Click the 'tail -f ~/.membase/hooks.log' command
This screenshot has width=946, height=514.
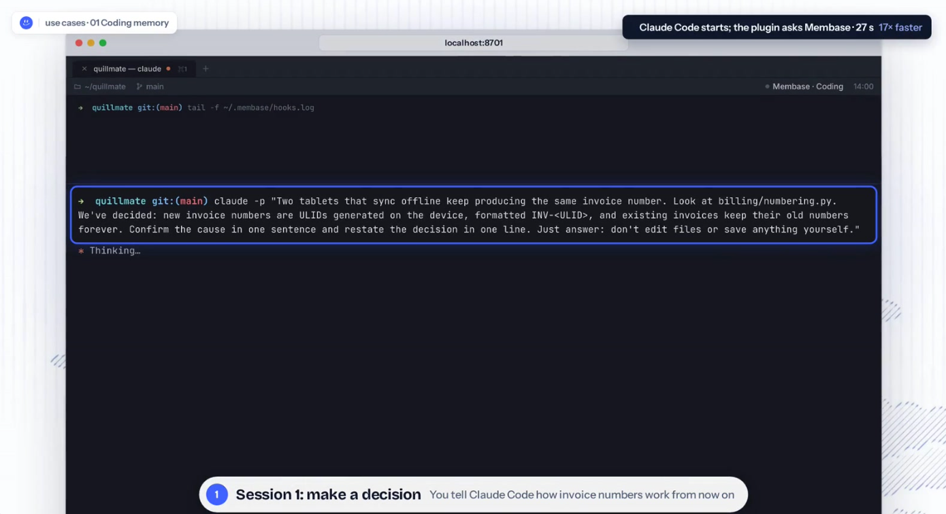(x=251, y=107)
